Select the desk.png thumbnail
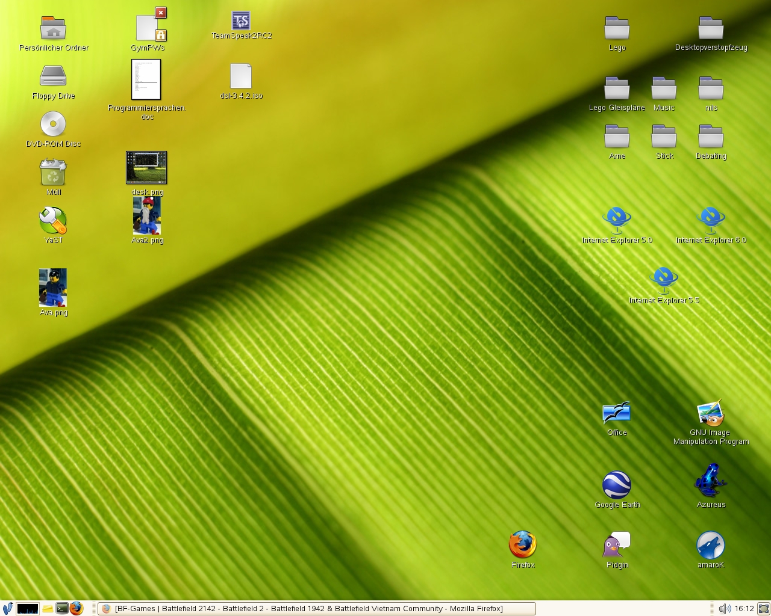 146,167
